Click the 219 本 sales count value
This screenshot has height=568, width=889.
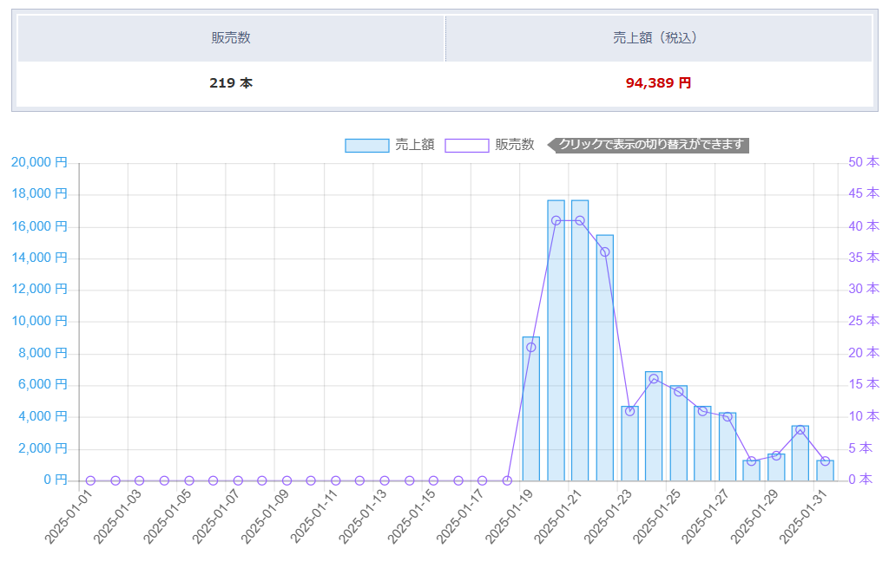pyautogui.click(x=231, y=83)
